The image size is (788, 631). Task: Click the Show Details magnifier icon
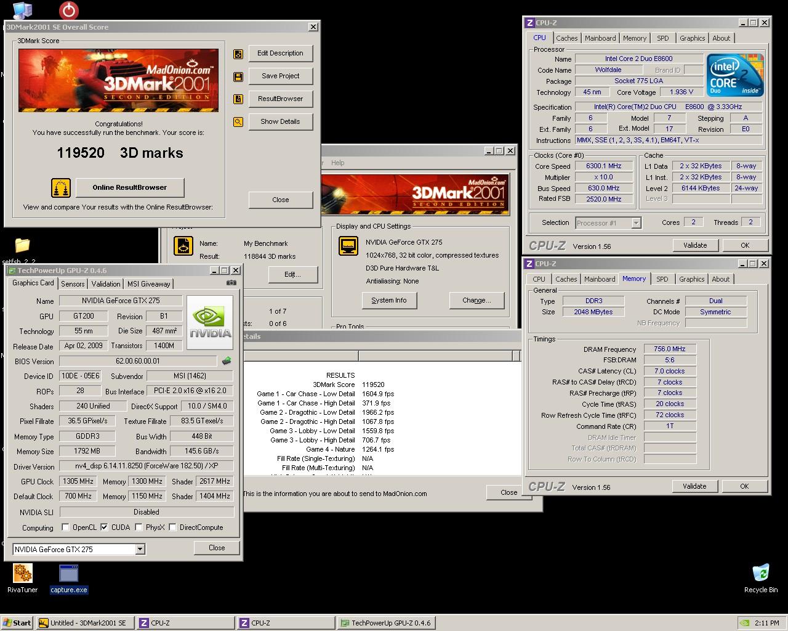point(238,122)
